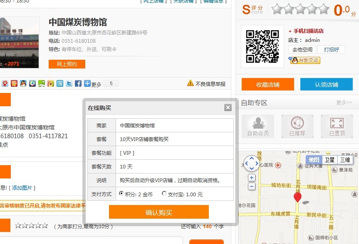Viewport: 359px width, 244px height.
Task: Click the red location marker on map
Action: click(x=297, y=197)
